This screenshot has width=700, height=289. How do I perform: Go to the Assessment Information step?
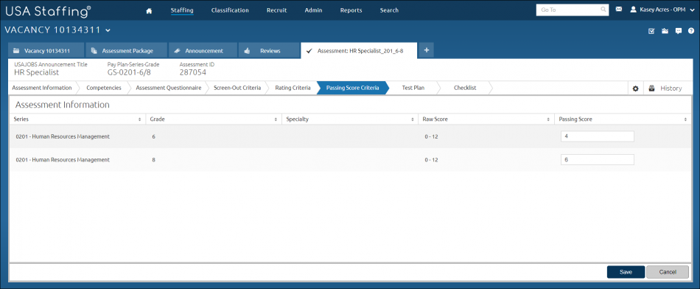click(42, 88)
